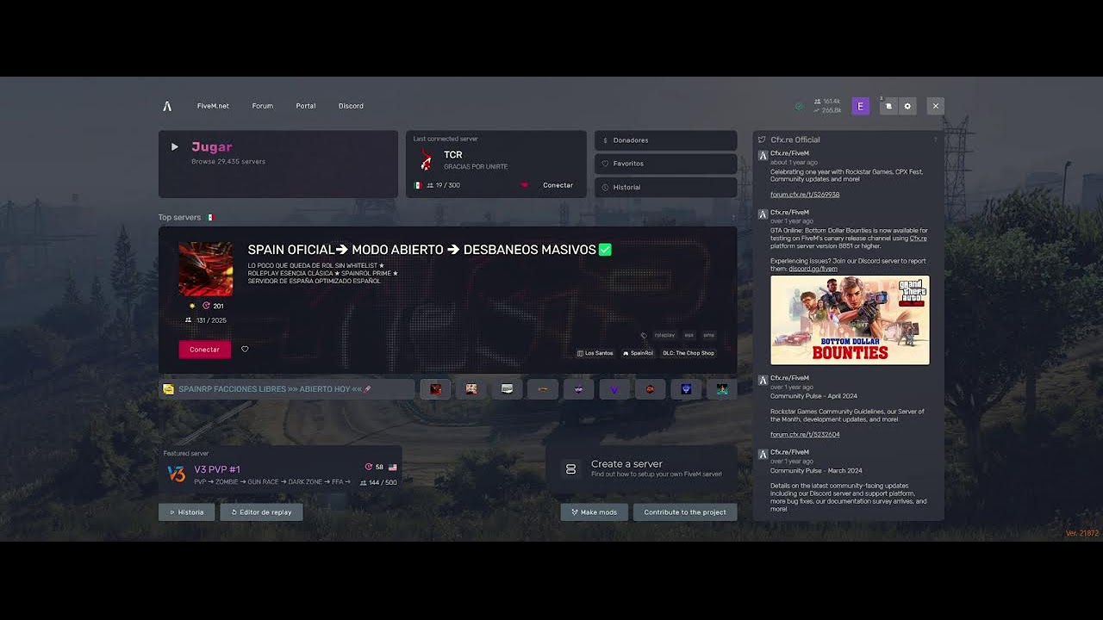Open the Portal menu link
This screenshot has height=620, width=1103.
pos(306,106)
